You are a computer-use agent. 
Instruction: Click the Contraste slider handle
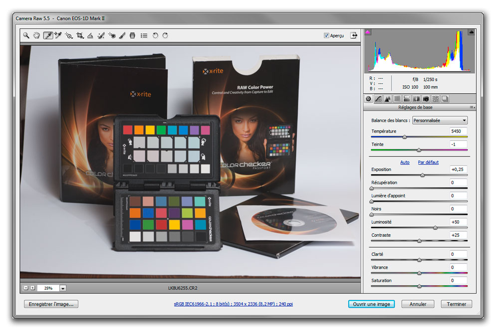coord(420,241)
